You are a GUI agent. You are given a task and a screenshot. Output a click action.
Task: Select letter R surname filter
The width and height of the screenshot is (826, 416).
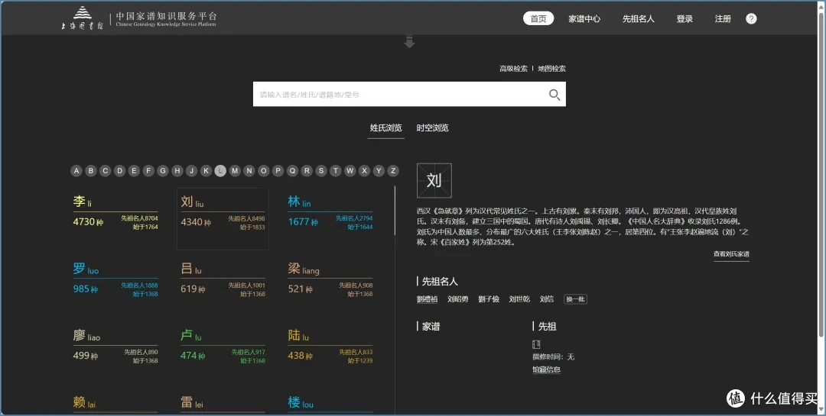307,171
